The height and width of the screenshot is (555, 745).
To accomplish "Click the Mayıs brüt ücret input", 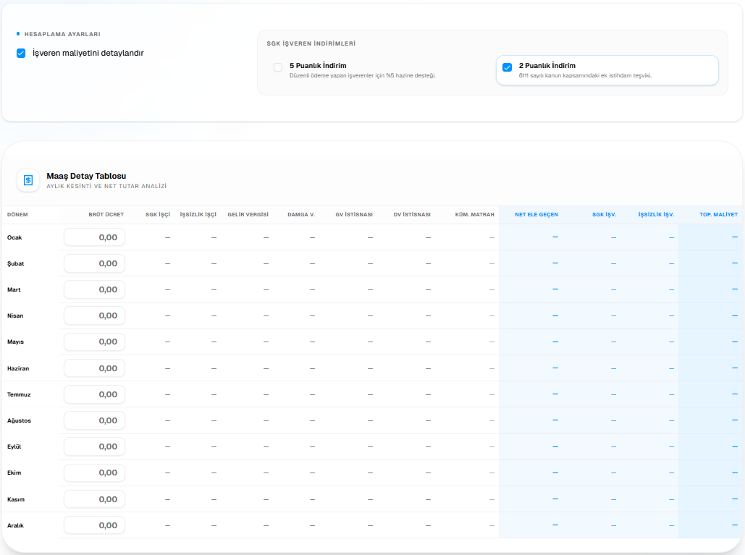I will click(95, 342).
